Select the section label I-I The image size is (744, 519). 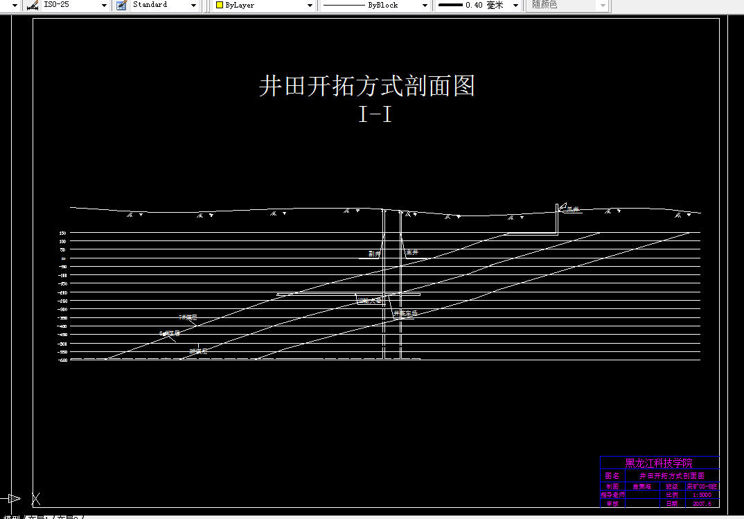pyautogui.click(x=375, y=114)
